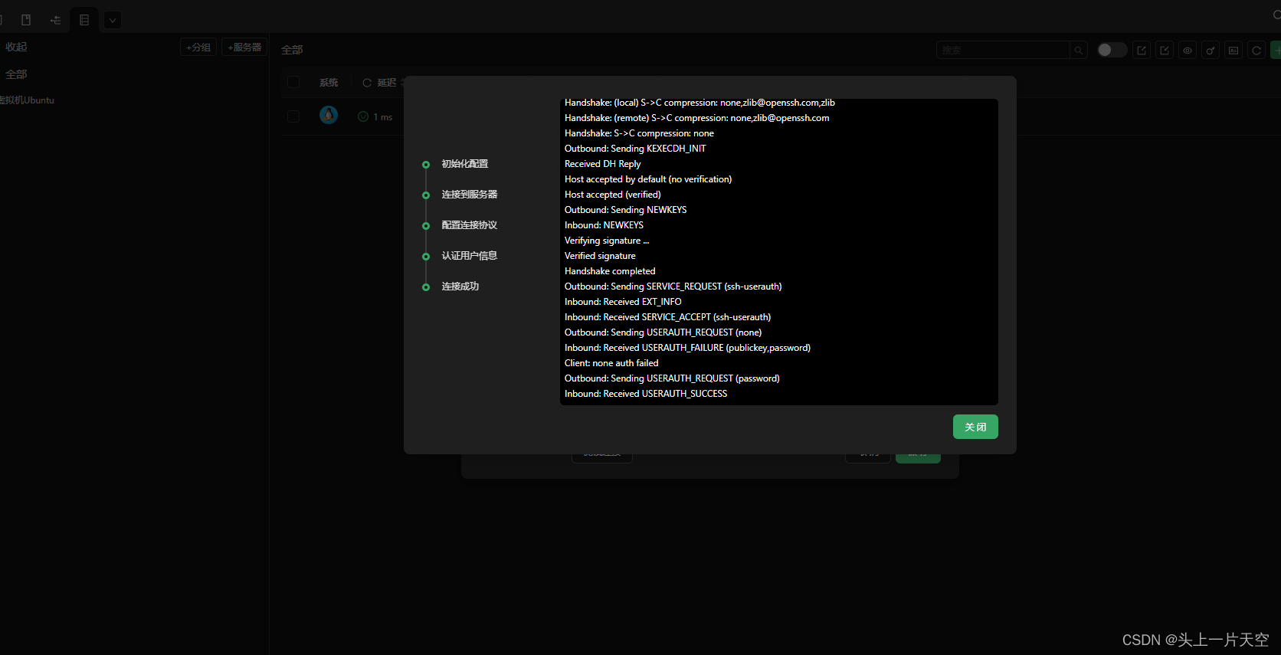Focus the 搜索 search input field
This screenshot has width=1281, height=655.
pos(1003,50)
